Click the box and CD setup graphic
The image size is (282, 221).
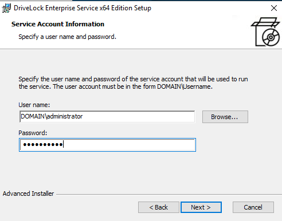[x=265, y=31]
